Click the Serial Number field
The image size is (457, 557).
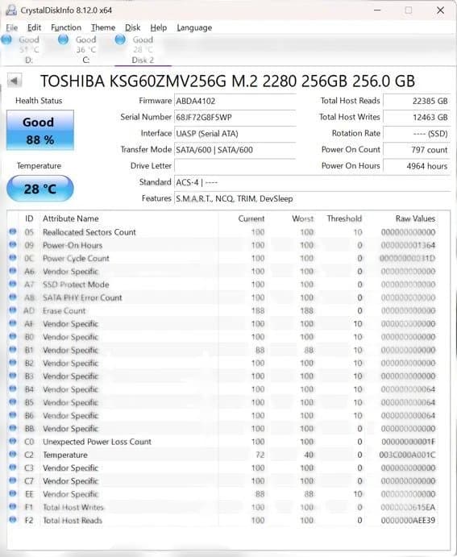(235, 117)
